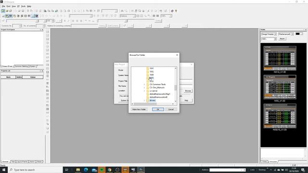Switch to the System tab in Project Workspace

[33, 66]
